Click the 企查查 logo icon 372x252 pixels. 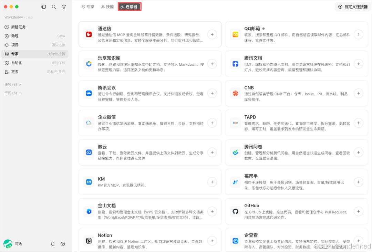click(235, 241)
